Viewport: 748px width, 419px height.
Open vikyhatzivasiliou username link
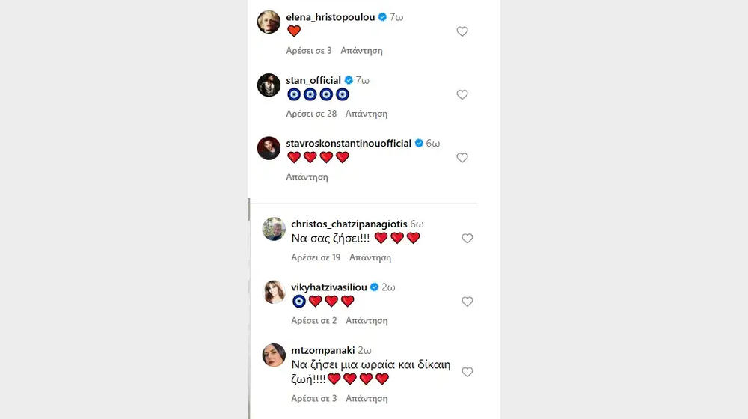(329, 287)
